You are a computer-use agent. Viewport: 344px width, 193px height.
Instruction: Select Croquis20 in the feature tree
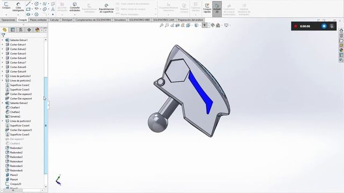[16, 184]
